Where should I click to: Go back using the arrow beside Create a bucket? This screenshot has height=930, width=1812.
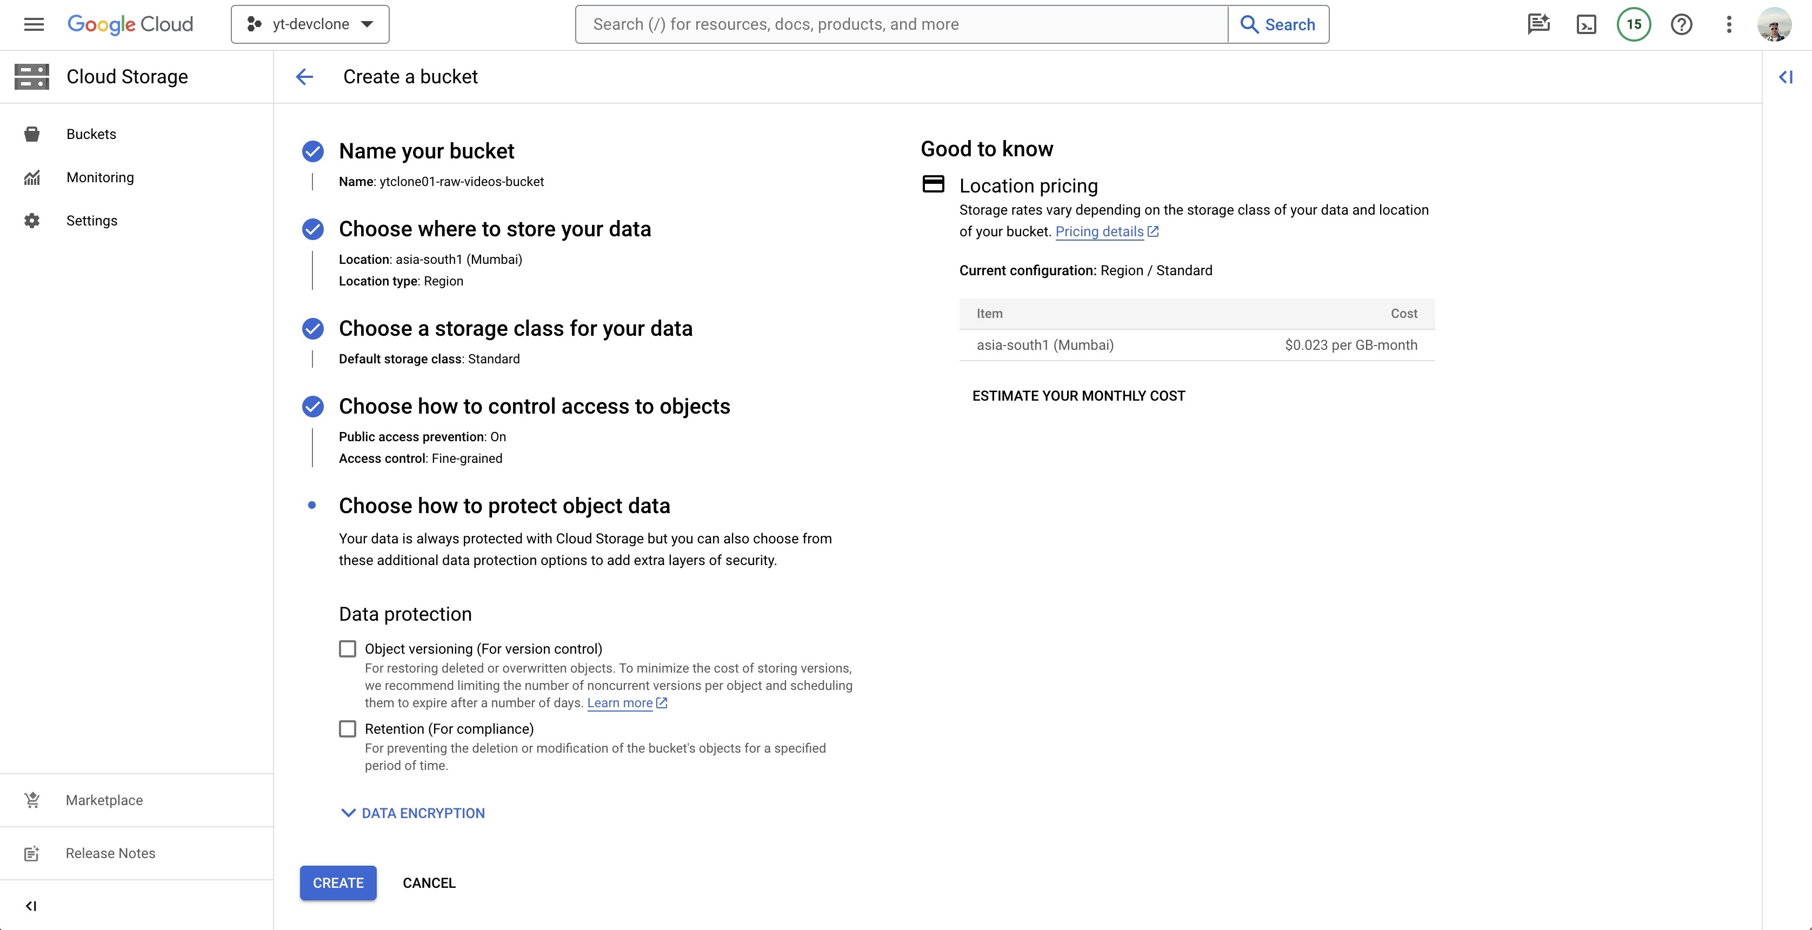click(304, 77)
